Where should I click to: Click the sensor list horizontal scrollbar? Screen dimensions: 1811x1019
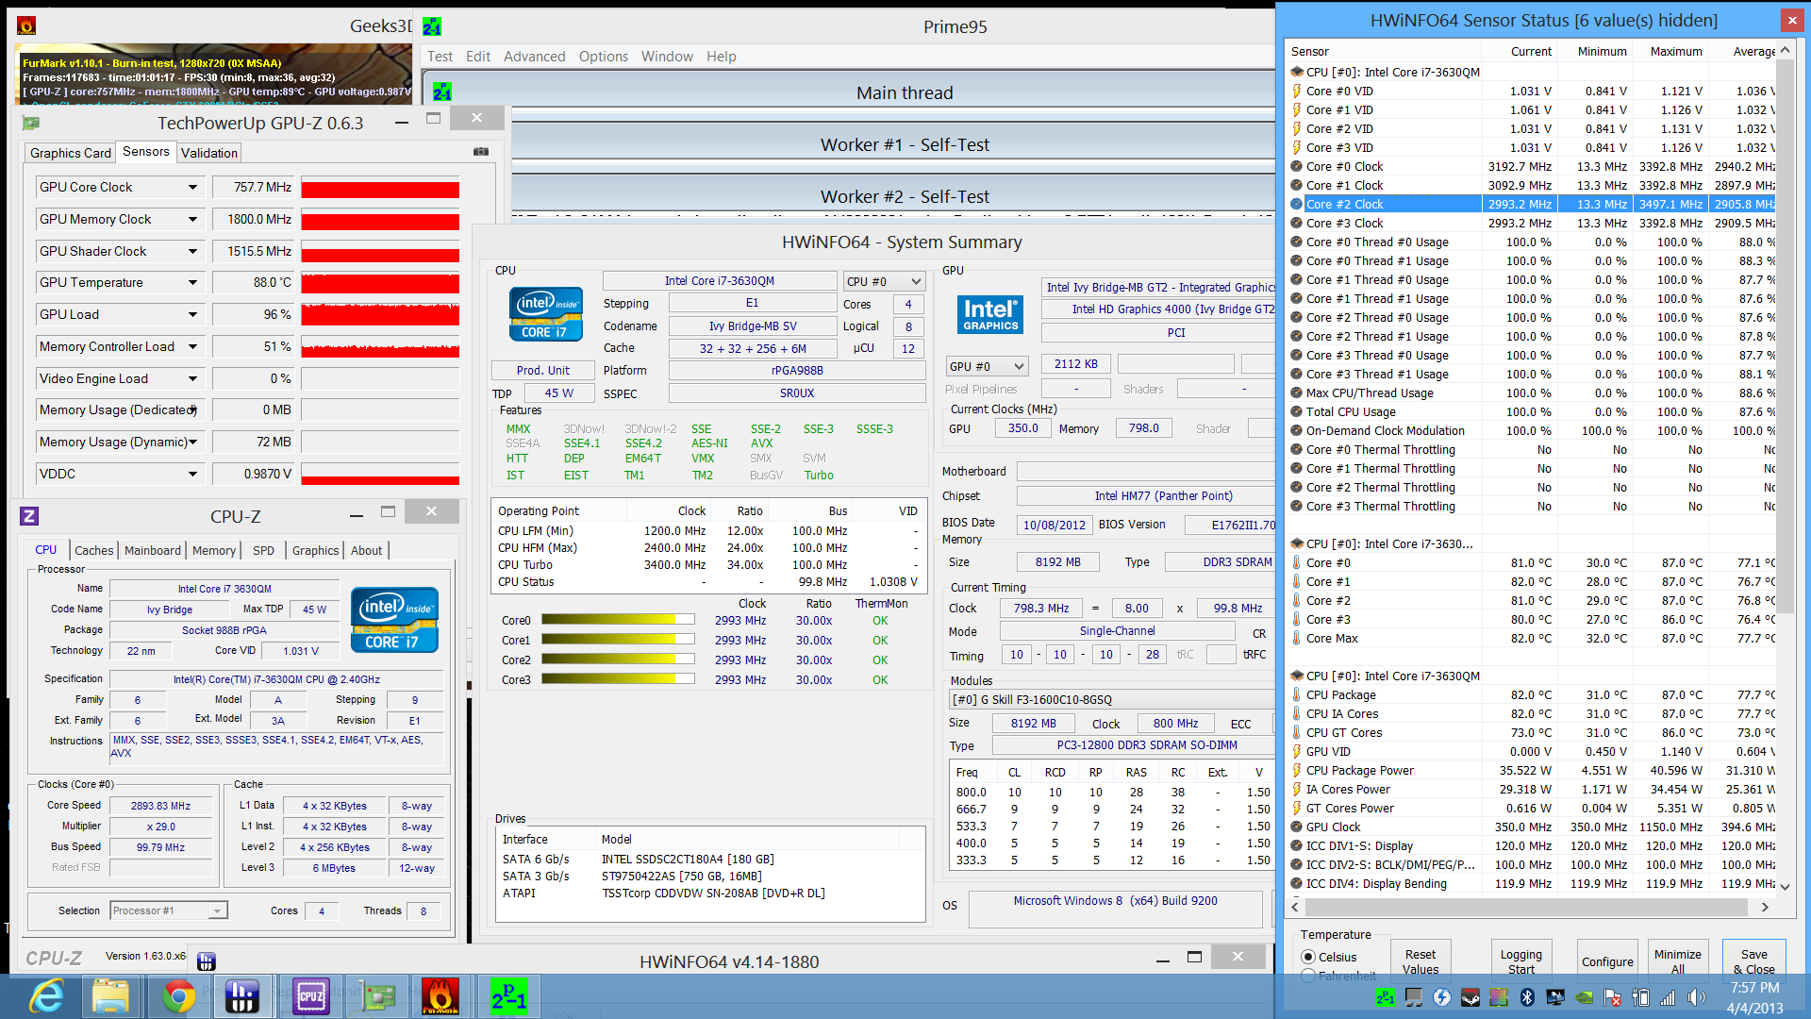point(1528,907)
